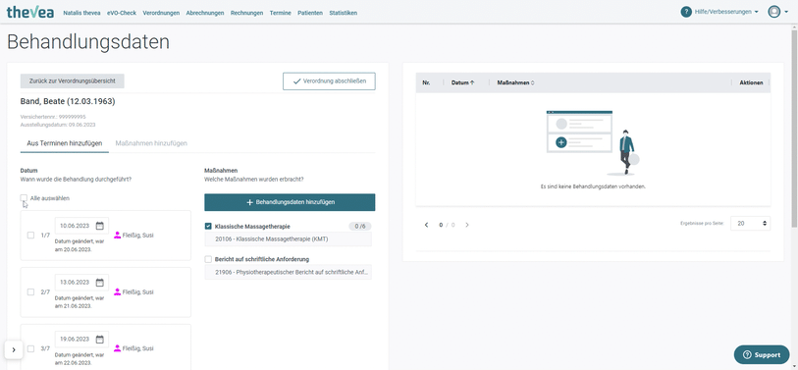Open calendar icon for date 10.06.2023
This screenshot has height=370, width=798.
coord(100,226)
